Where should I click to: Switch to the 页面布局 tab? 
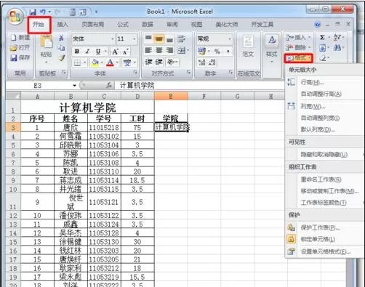click(92, 25)
